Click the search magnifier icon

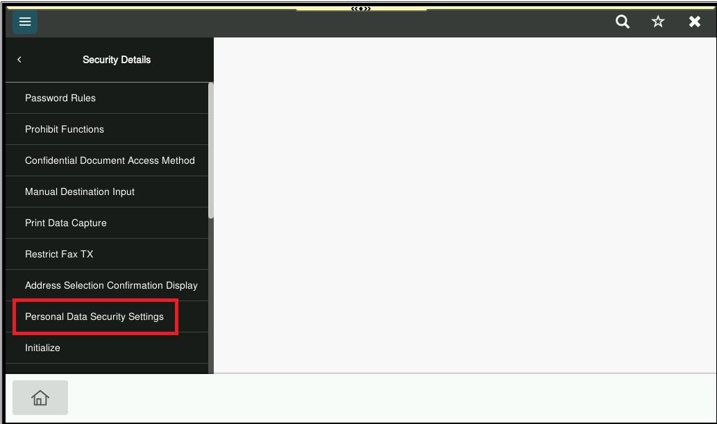pyautogui.click(x=623, y=22)
